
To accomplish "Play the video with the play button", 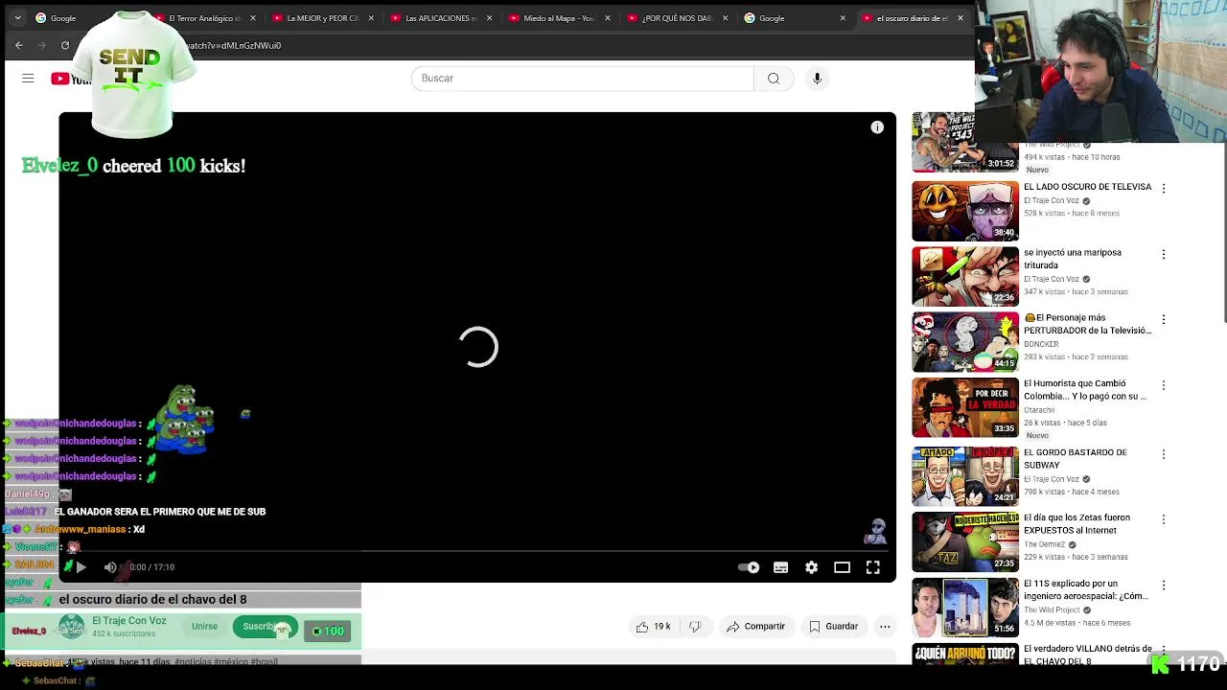I will pyautogui.click(x=81, y=567).
